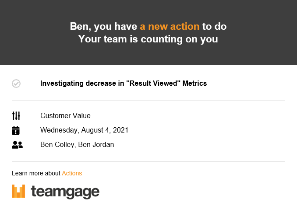Click the calendar due date icon
The image size is (297, 213).
[x=16, y=130]
